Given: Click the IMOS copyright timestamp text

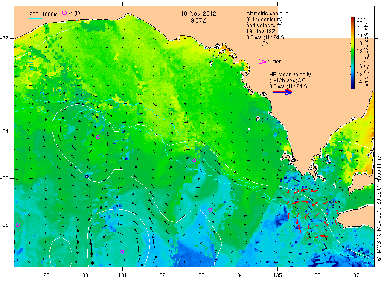Looking at the screenshot, I should (378, 209).
